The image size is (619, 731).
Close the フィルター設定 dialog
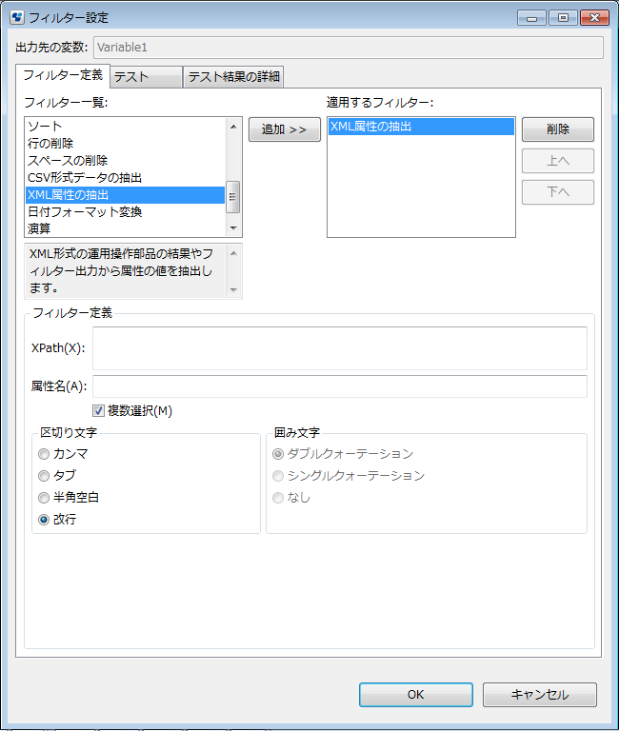[595, 18]
